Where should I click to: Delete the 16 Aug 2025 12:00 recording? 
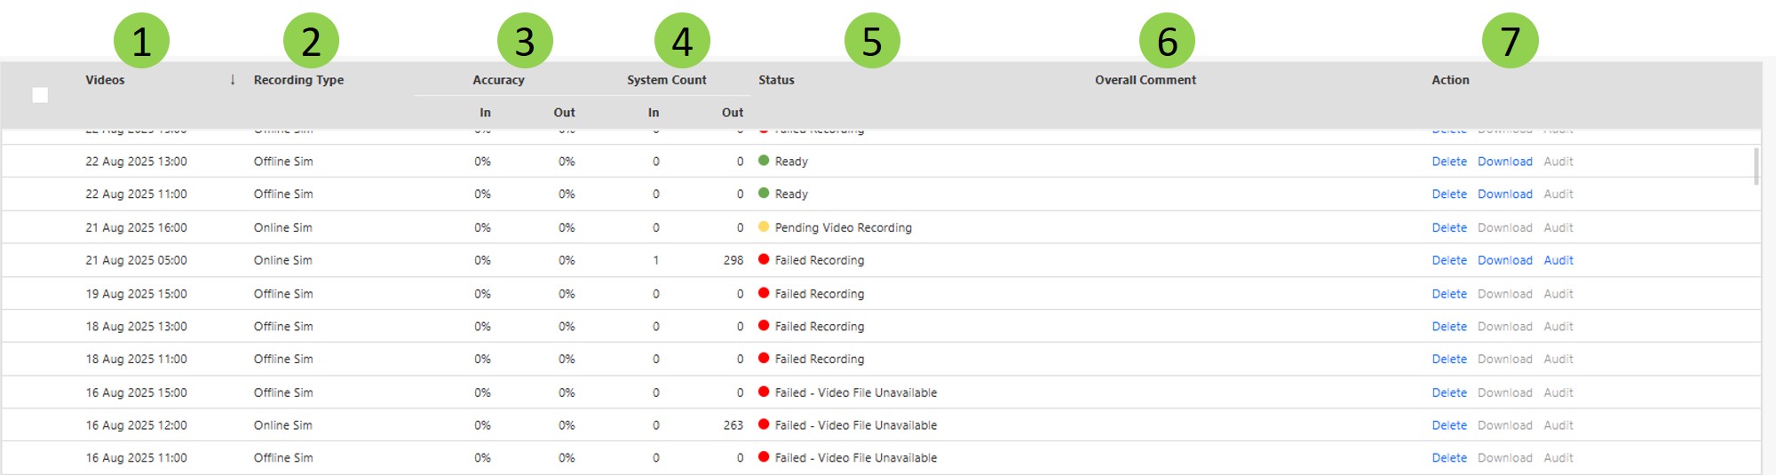click(1449, 425)
